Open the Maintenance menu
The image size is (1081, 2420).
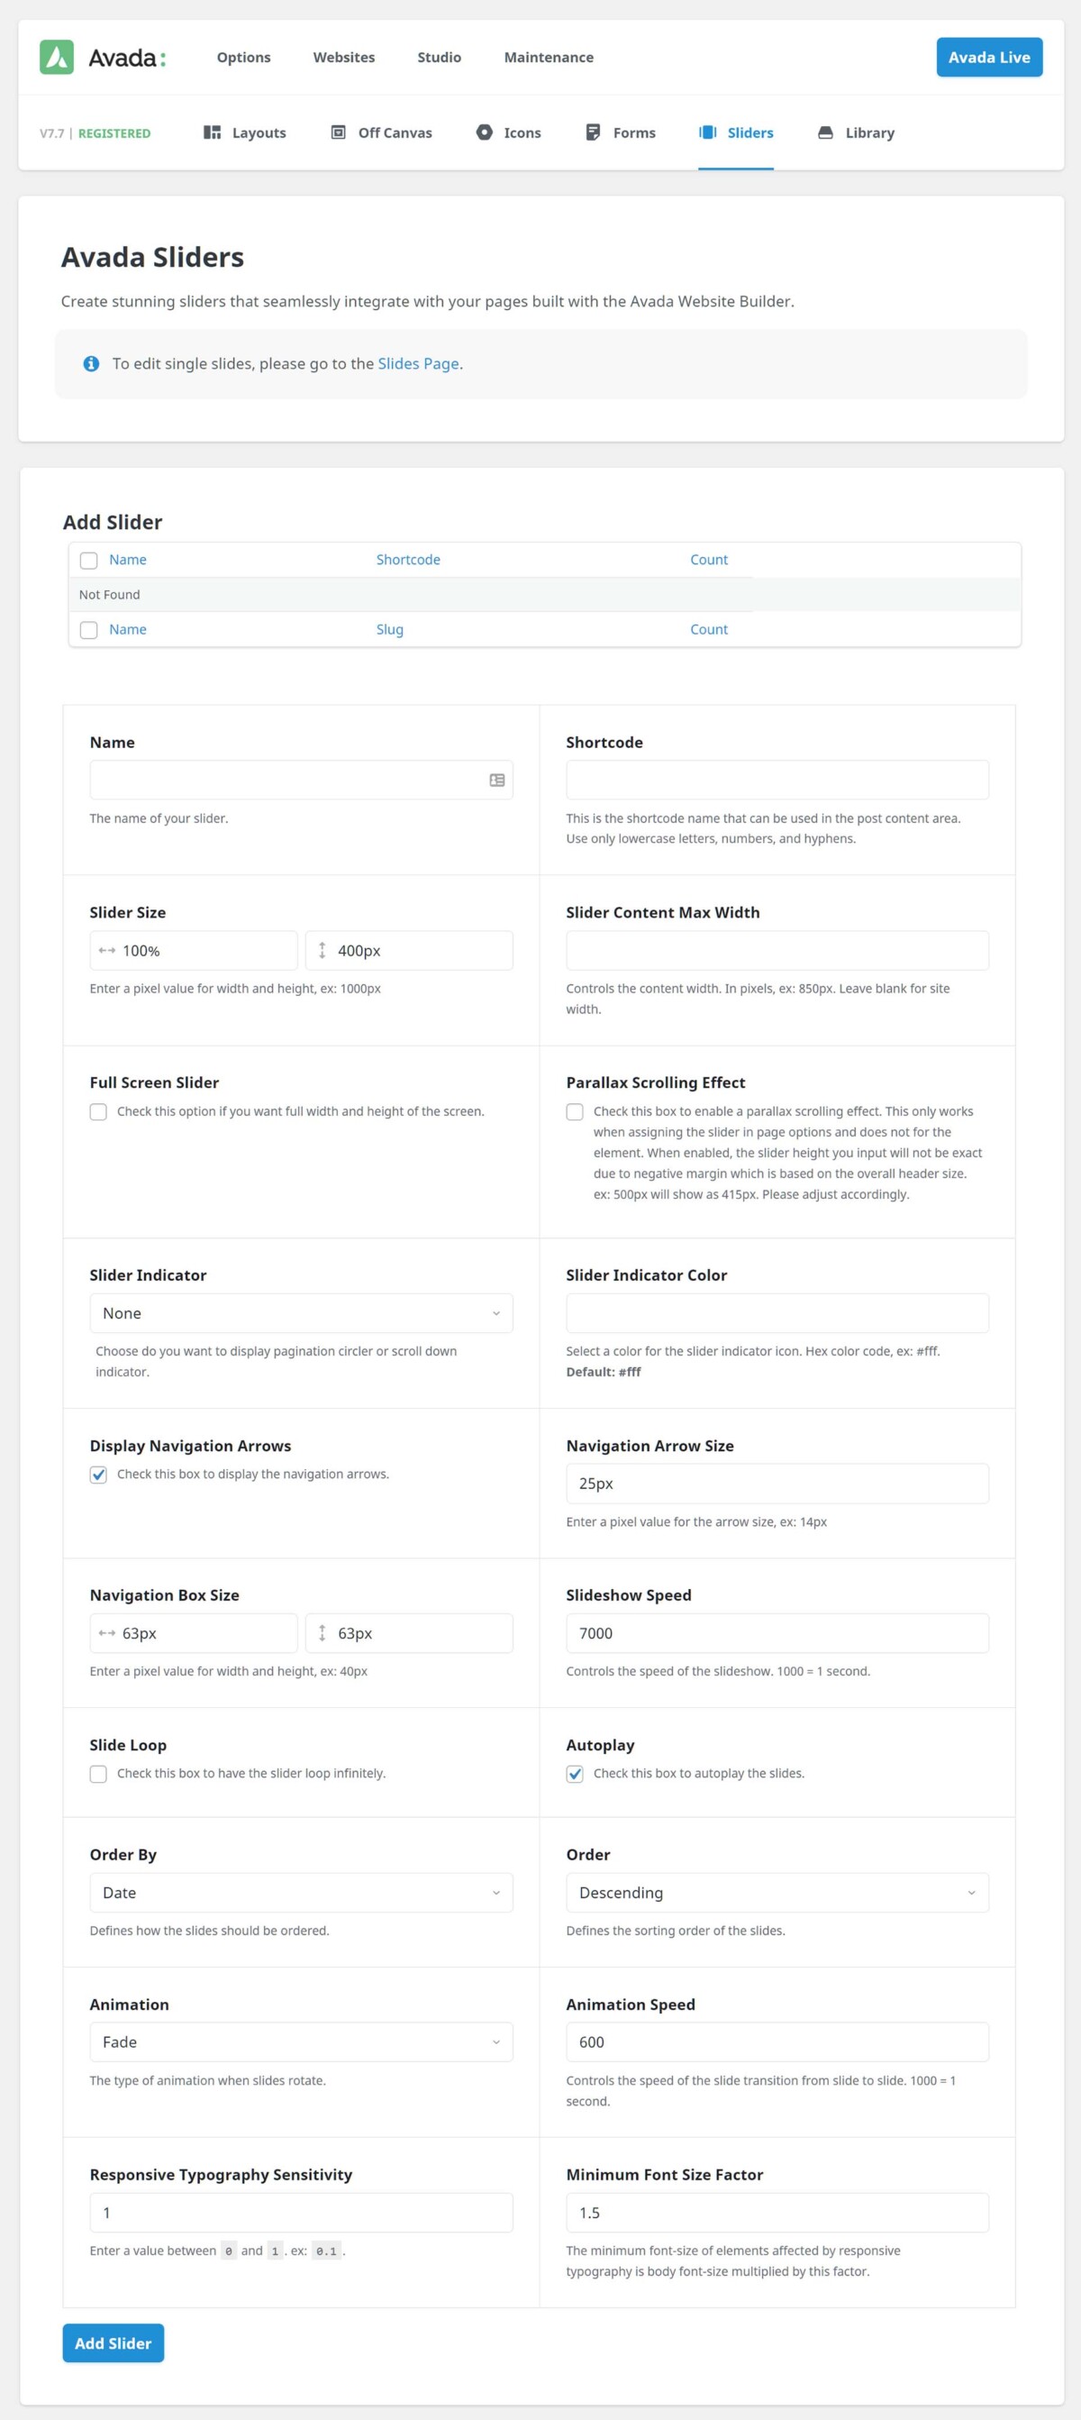[x=548, y=58]
